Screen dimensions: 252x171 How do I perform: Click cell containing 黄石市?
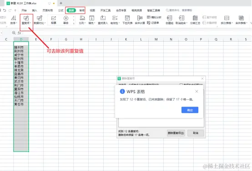(x=21, y=104)
